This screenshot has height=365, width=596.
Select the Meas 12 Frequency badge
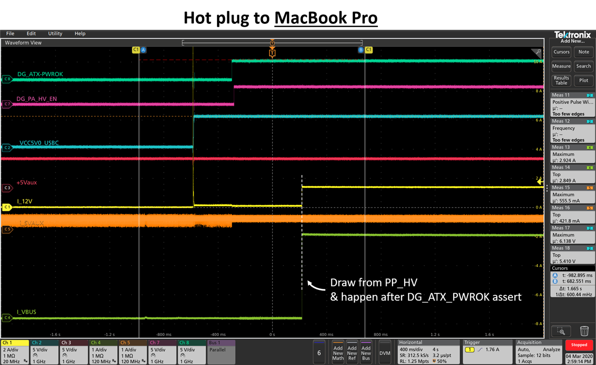coord(573,131)
